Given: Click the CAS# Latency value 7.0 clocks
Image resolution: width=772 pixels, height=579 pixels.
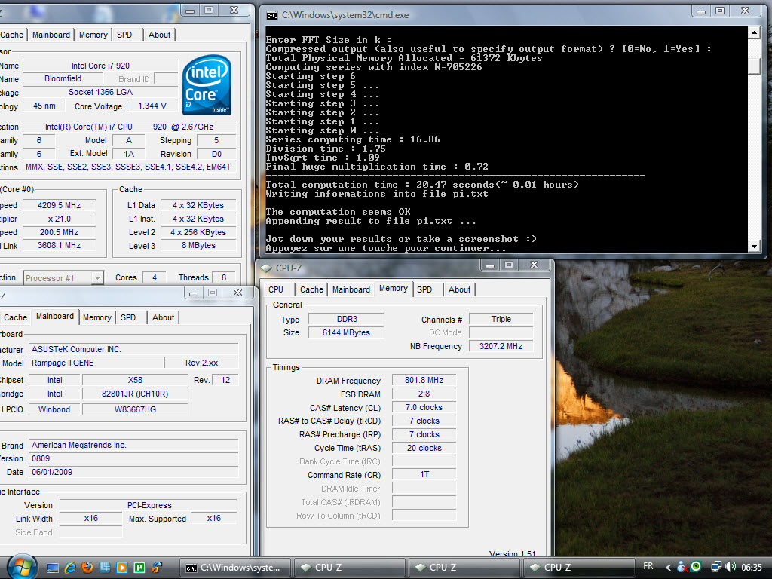Looking at the screenshot, I should pyautogui.click(x=424, y=407).
